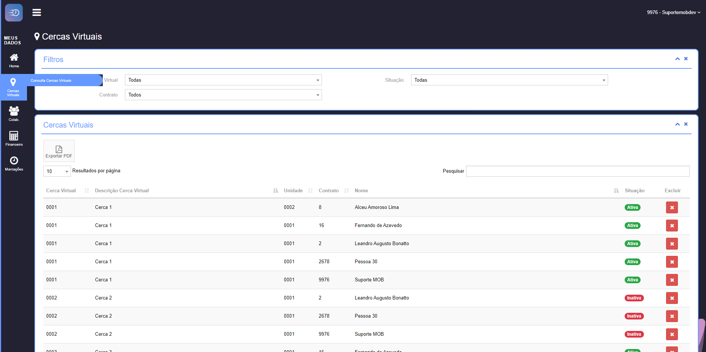Click MEUS DADOS sidebar heading

click(12, 40)
